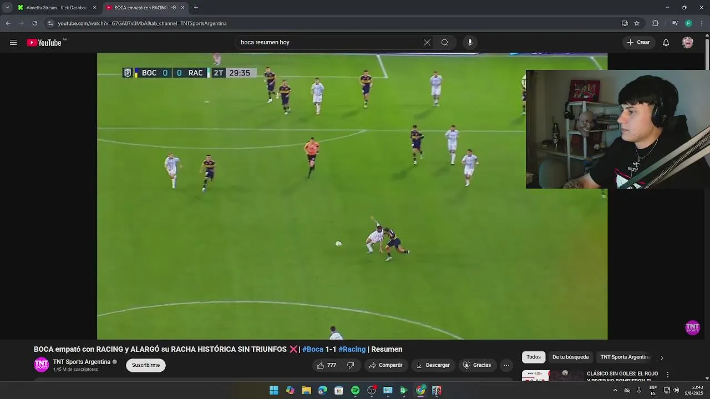
Task: Open the #Racing hashtag link
Action: click(352, 350)
